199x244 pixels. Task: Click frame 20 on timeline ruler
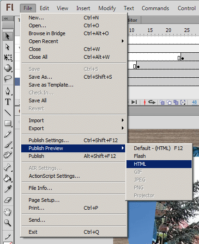point(169,30)
